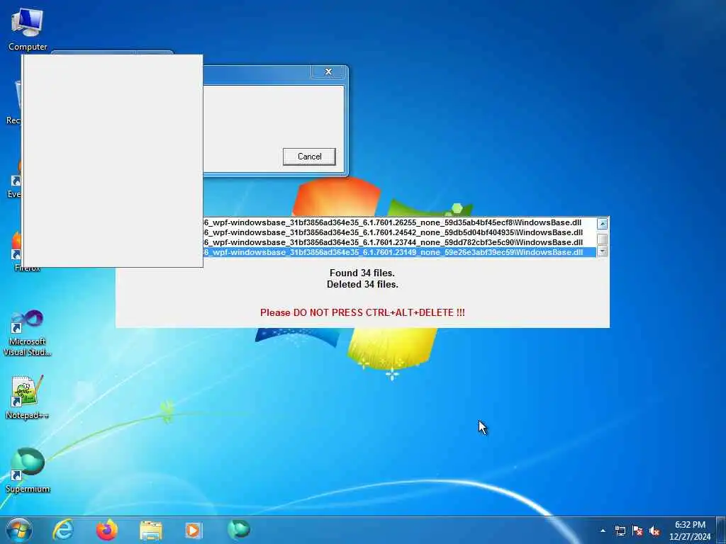Close the dialog with the X button
The width and height of the screenshot is (726, 544).
click(x=328, y=72)
